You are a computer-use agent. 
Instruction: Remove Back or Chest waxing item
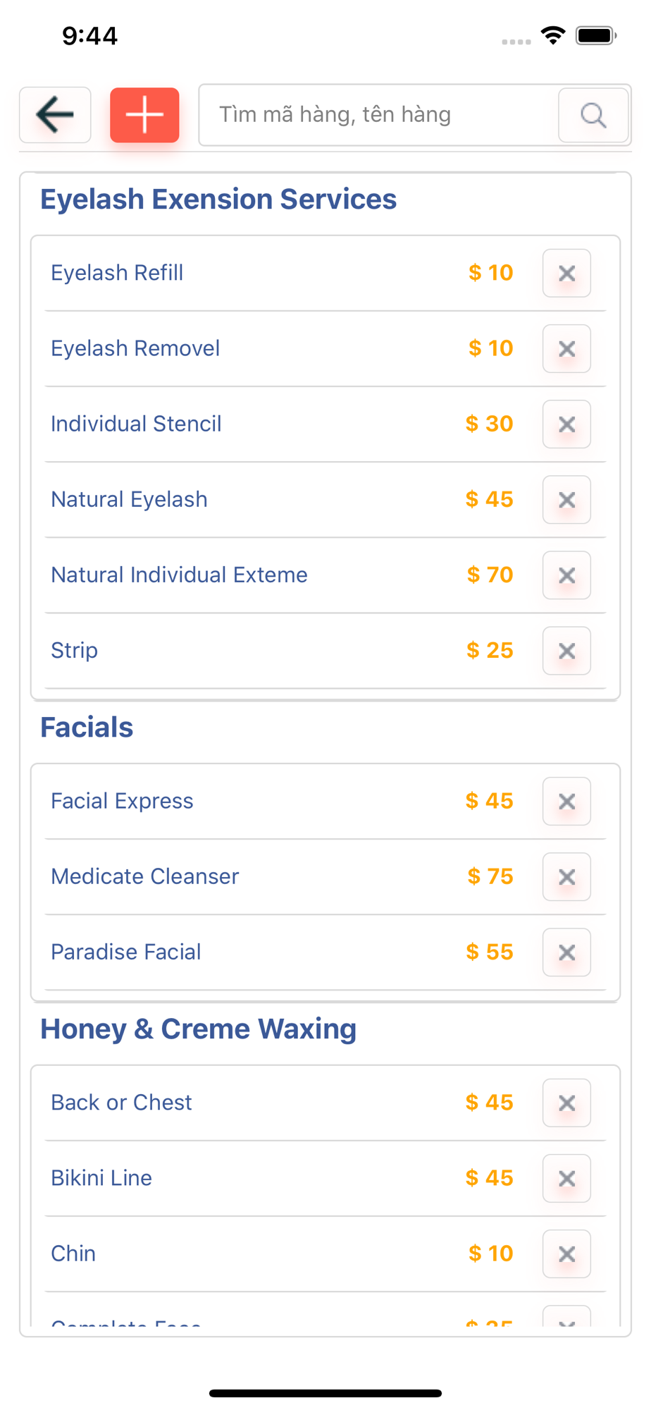(x=566, y=1103)
